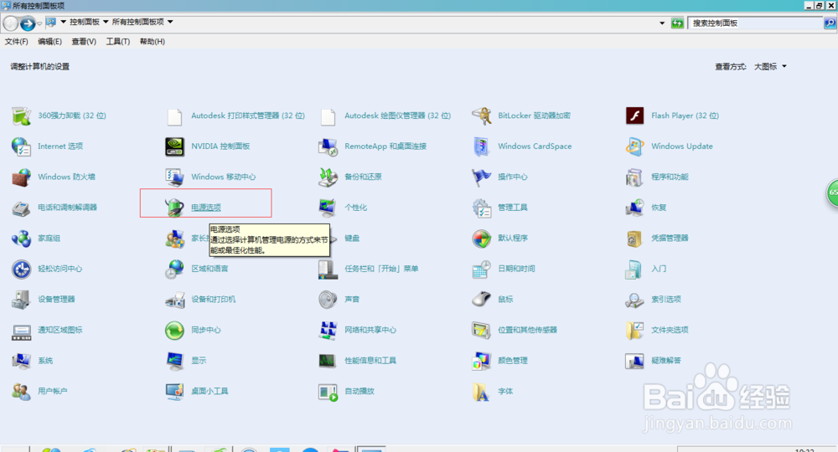Click the 用户帐户 icon
This screenshot has height=452, width=838.
pos(22,392)
